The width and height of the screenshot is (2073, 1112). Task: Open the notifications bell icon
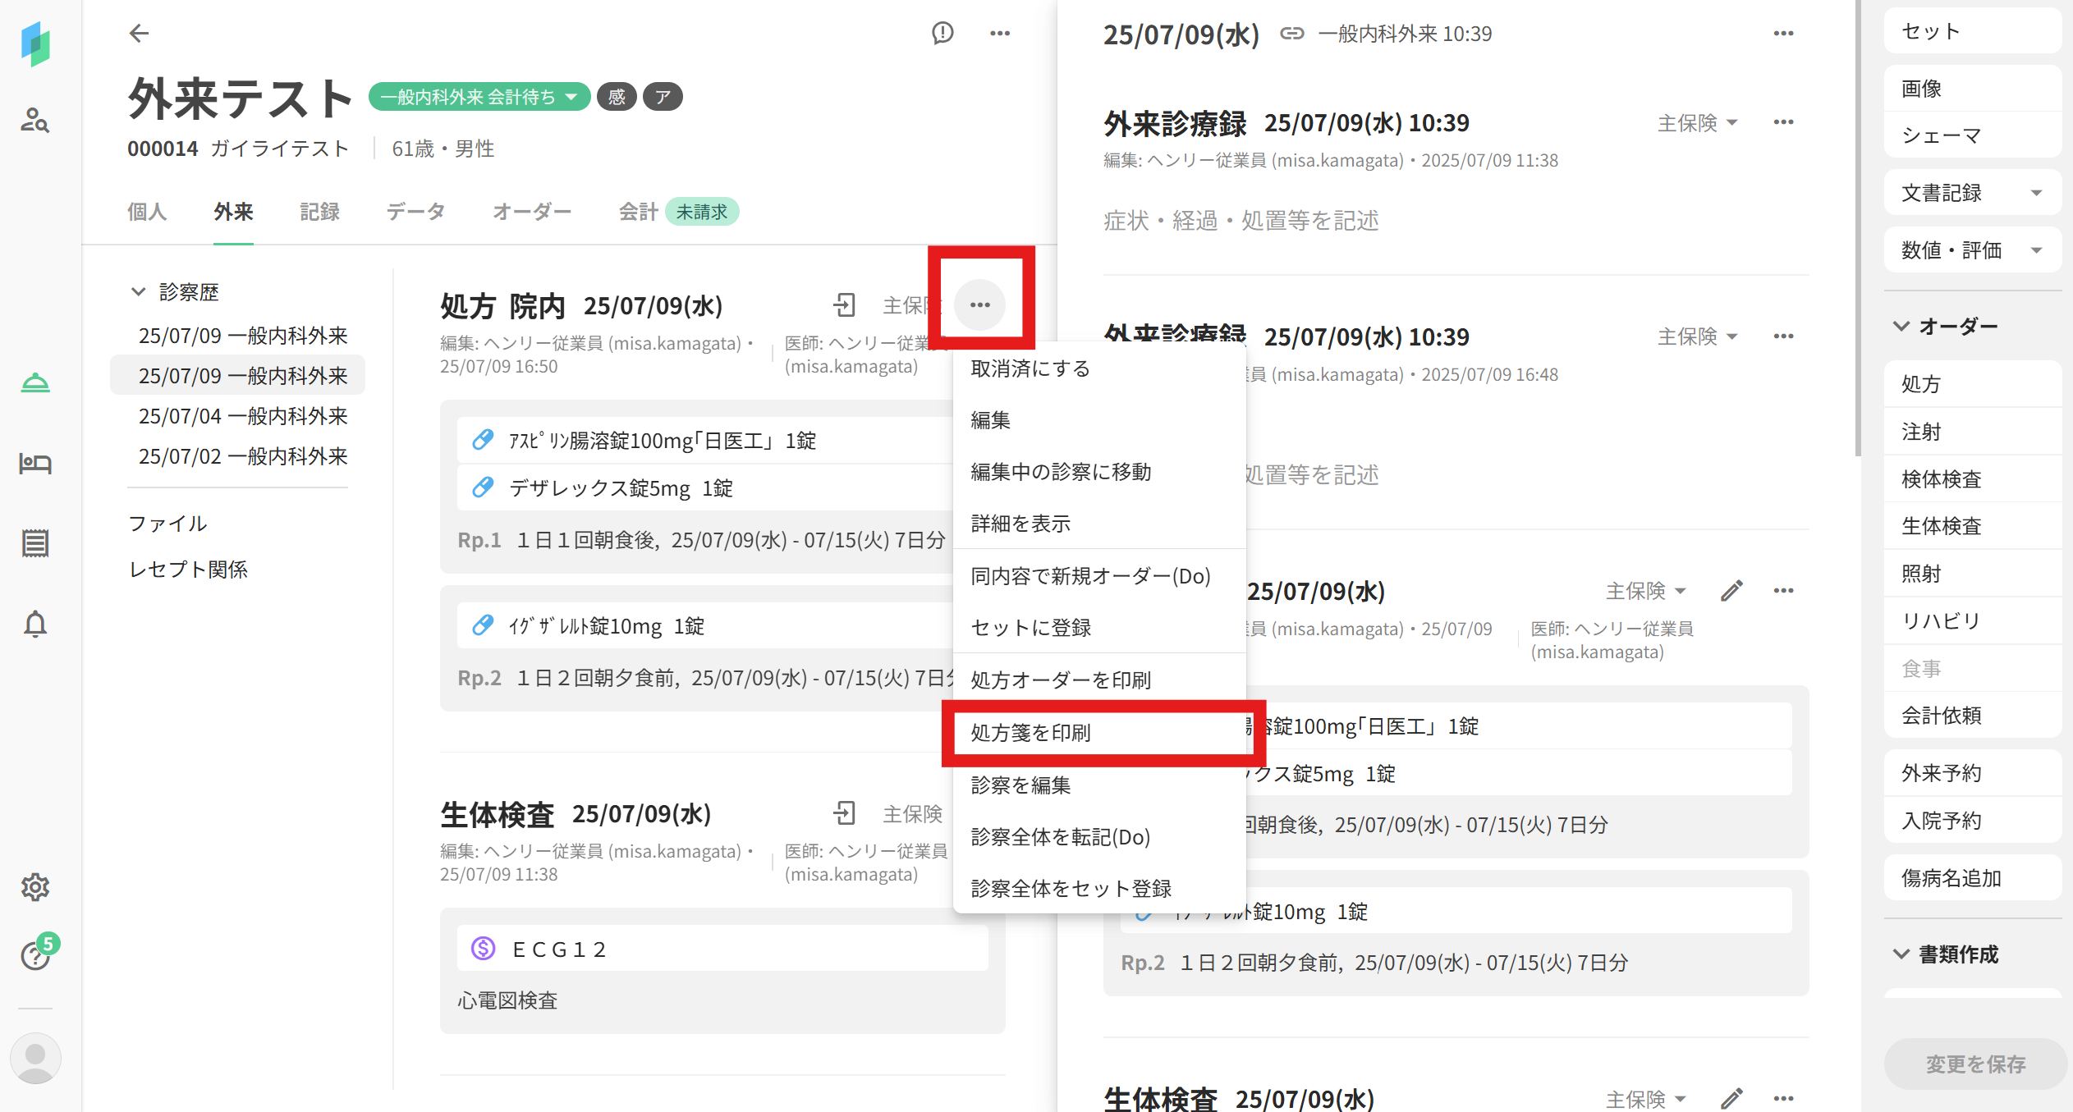click(34, 625)
